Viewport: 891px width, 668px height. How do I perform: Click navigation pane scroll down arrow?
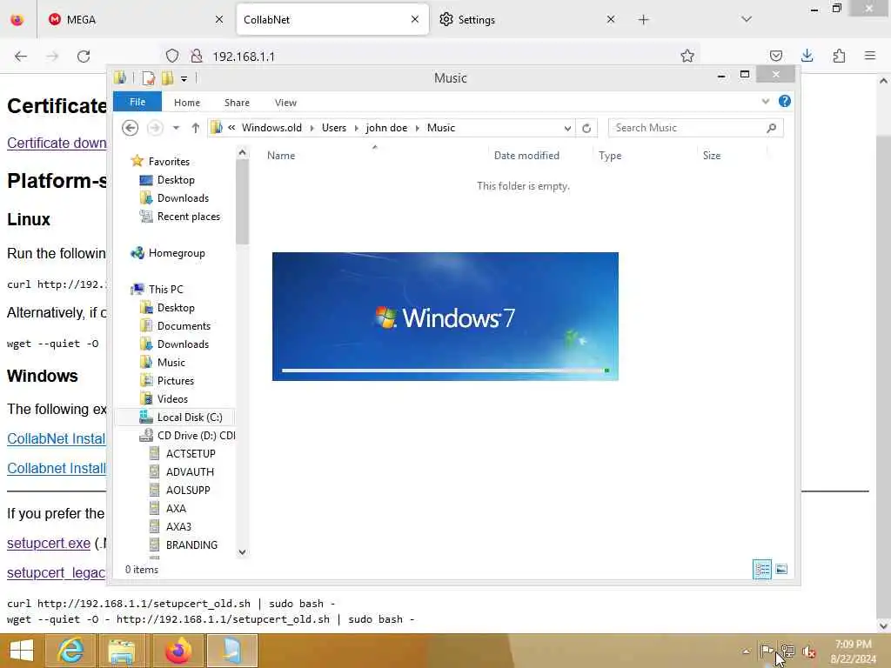click(242, 552)
